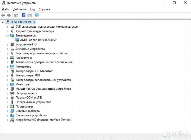191x140 pixels.
Task: Open the Действие menu
Action: [19, 9]
